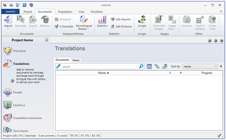Click the Assign icon
Viewport: 226px width, 140px height.
(x=142, y=20)
